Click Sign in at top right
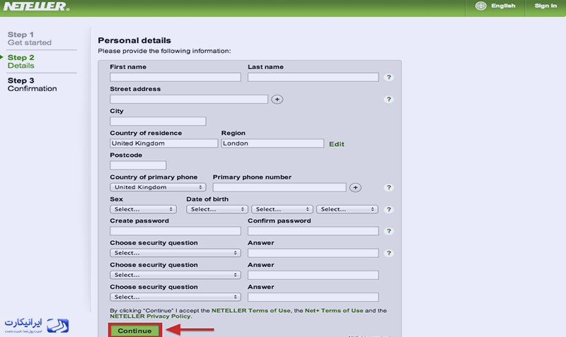566x337 pixels. click(545, 6)
